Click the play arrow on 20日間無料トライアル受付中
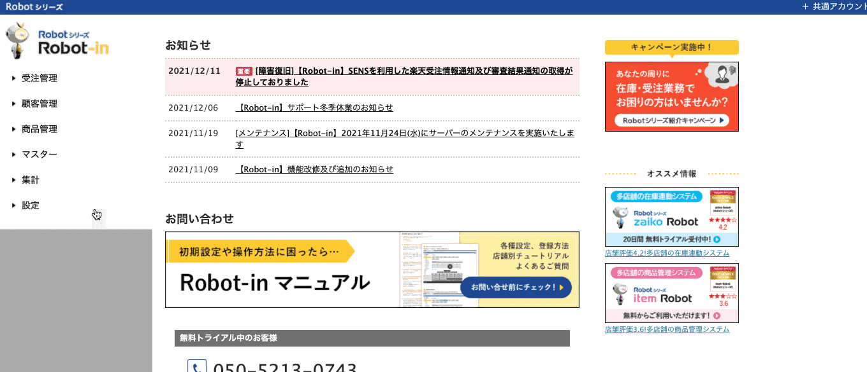 (716, 238)
